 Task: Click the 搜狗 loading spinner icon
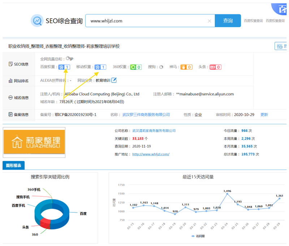(x=161, y=67)
